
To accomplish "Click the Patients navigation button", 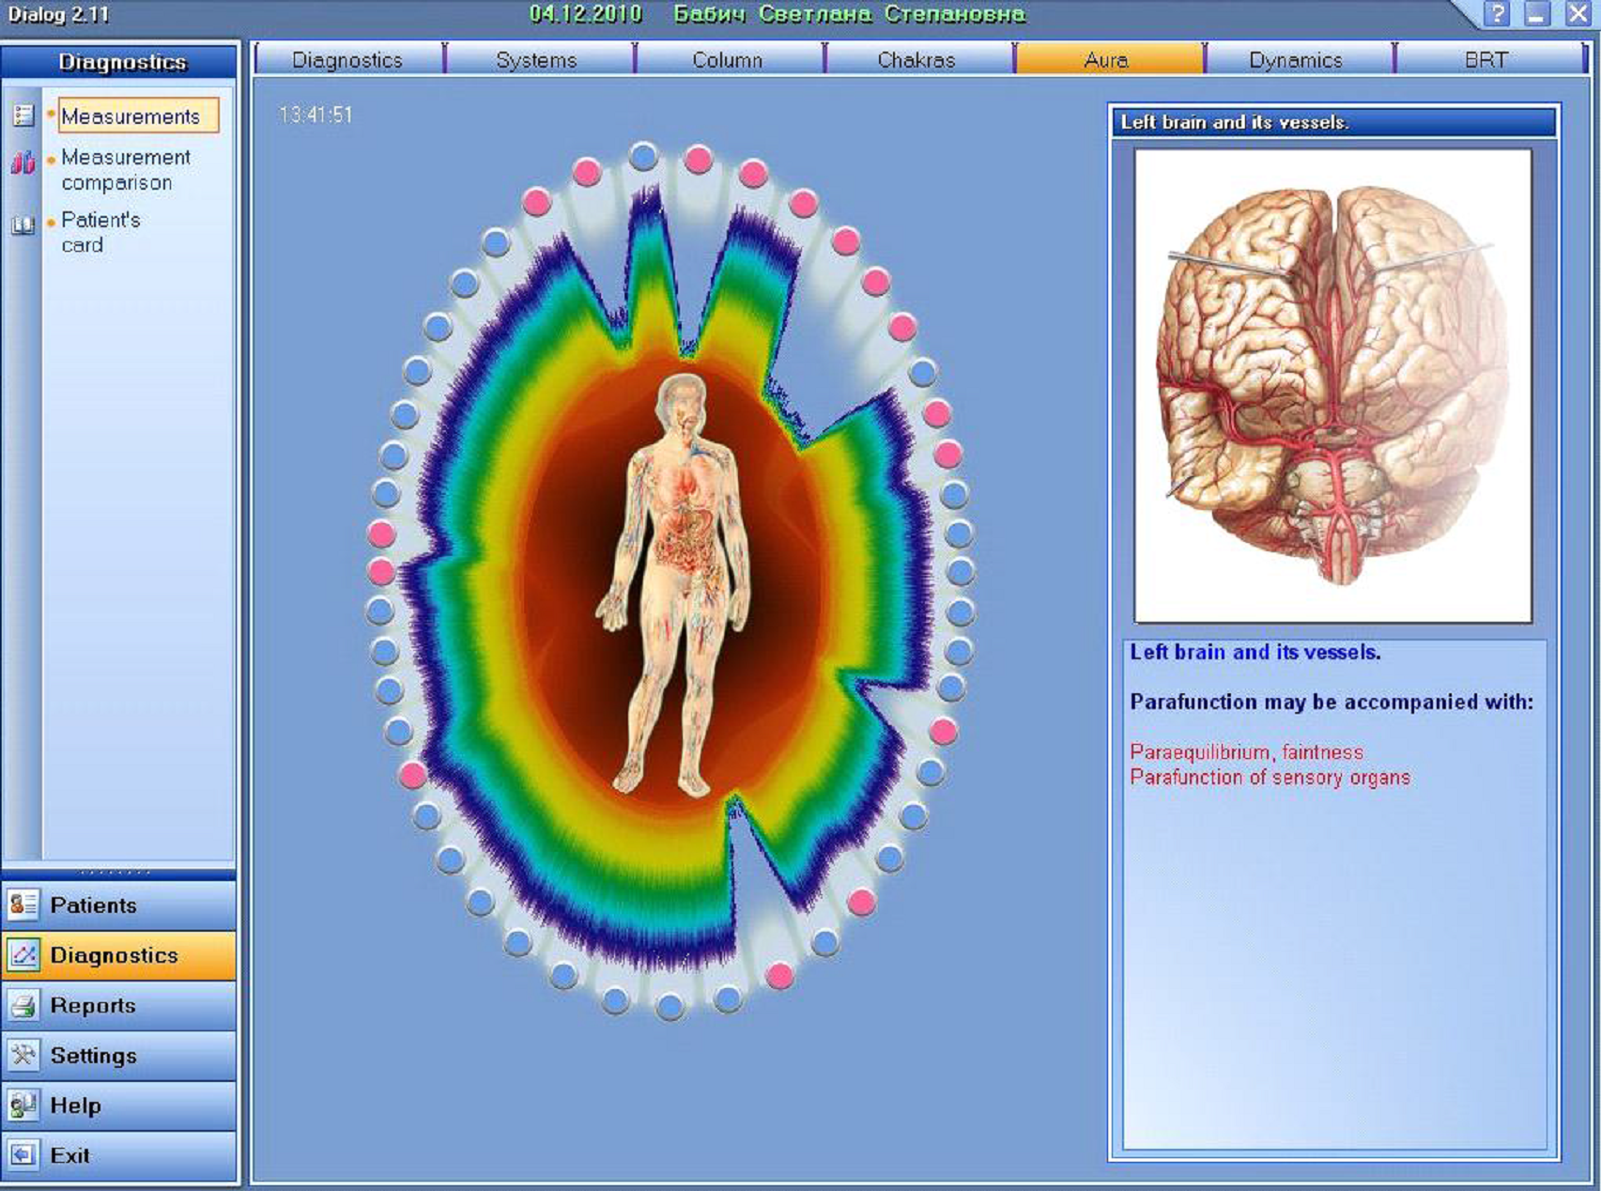I will point(119,905).
